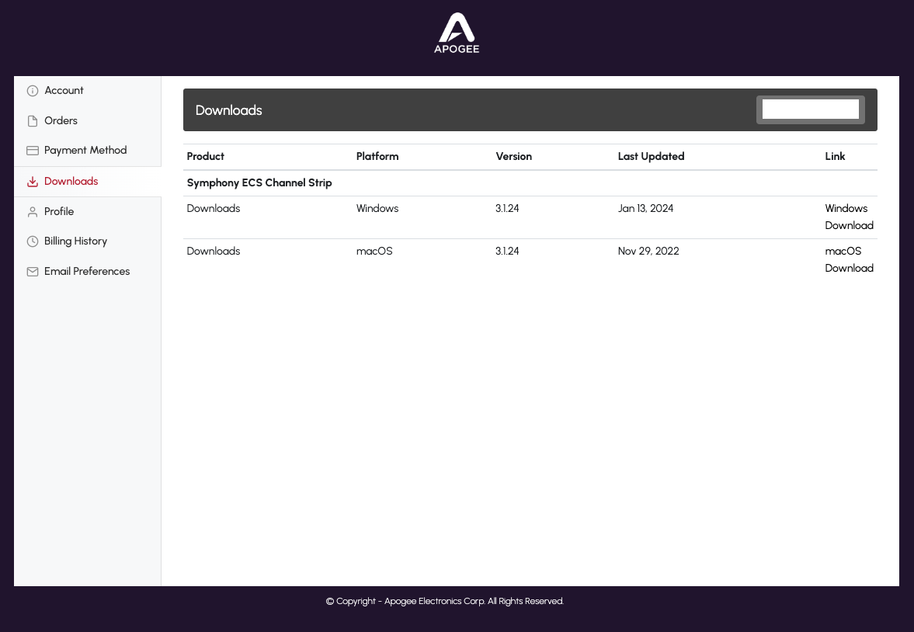Click the Email Preferences envelope icon

click(33, 272)
